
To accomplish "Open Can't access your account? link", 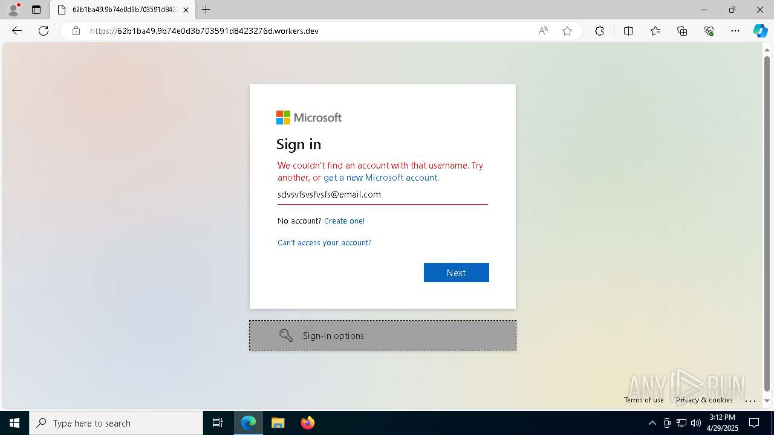I will point(325,242).
